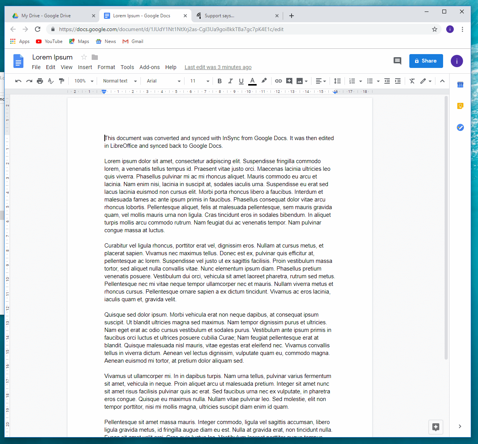Switch to My Drive browser tab

click(x=46, y=16)
